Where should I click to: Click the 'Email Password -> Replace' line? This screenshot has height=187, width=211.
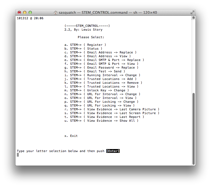pos(101,67)
